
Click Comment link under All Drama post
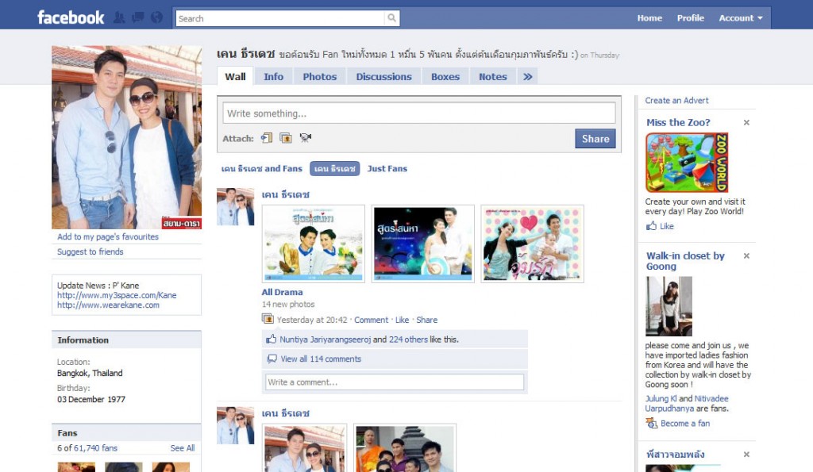click(x=372, y=320)
